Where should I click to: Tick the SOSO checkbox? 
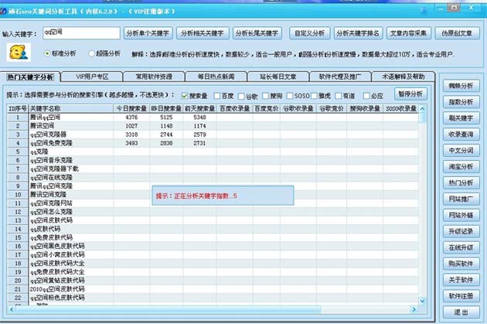290,96
